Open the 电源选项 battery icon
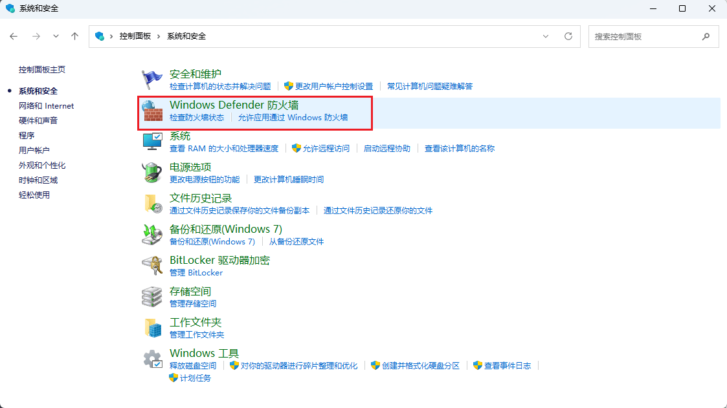The height and width of the screenshot is (408, 727). coord(152,173)
